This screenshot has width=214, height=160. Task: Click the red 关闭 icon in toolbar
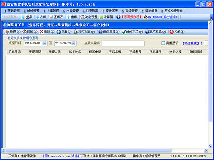[x=172, y=32]
